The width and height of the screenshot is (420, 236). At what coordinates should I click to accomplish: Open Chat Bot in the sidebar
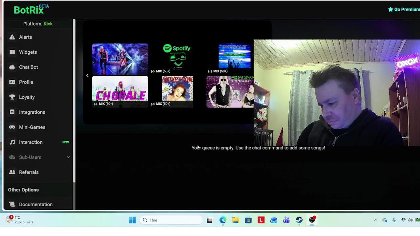click(38, 67)
